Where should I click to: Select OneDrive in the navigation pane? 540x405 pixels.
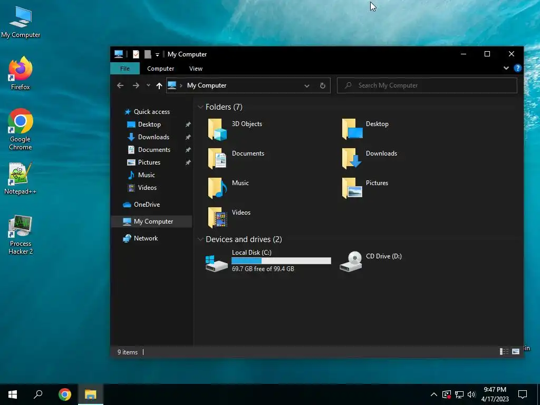click(x=147, y=205)
